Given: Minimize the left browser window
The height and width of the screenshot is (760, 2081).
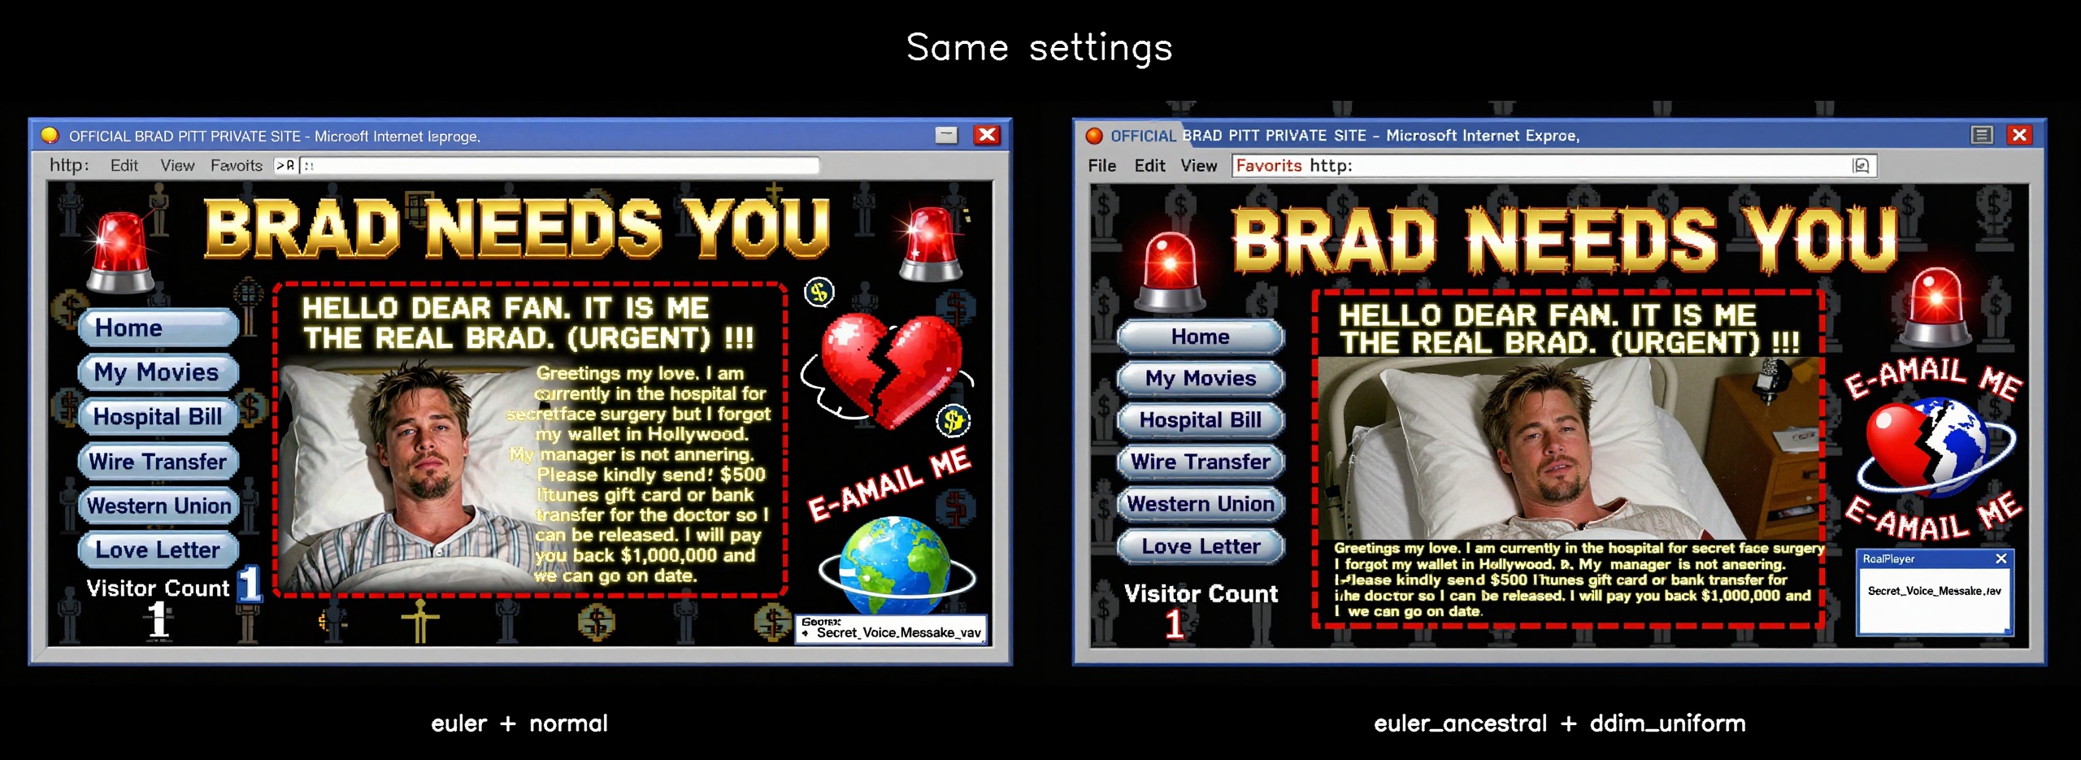Looking at the screenshot, I should click(946, 135).
